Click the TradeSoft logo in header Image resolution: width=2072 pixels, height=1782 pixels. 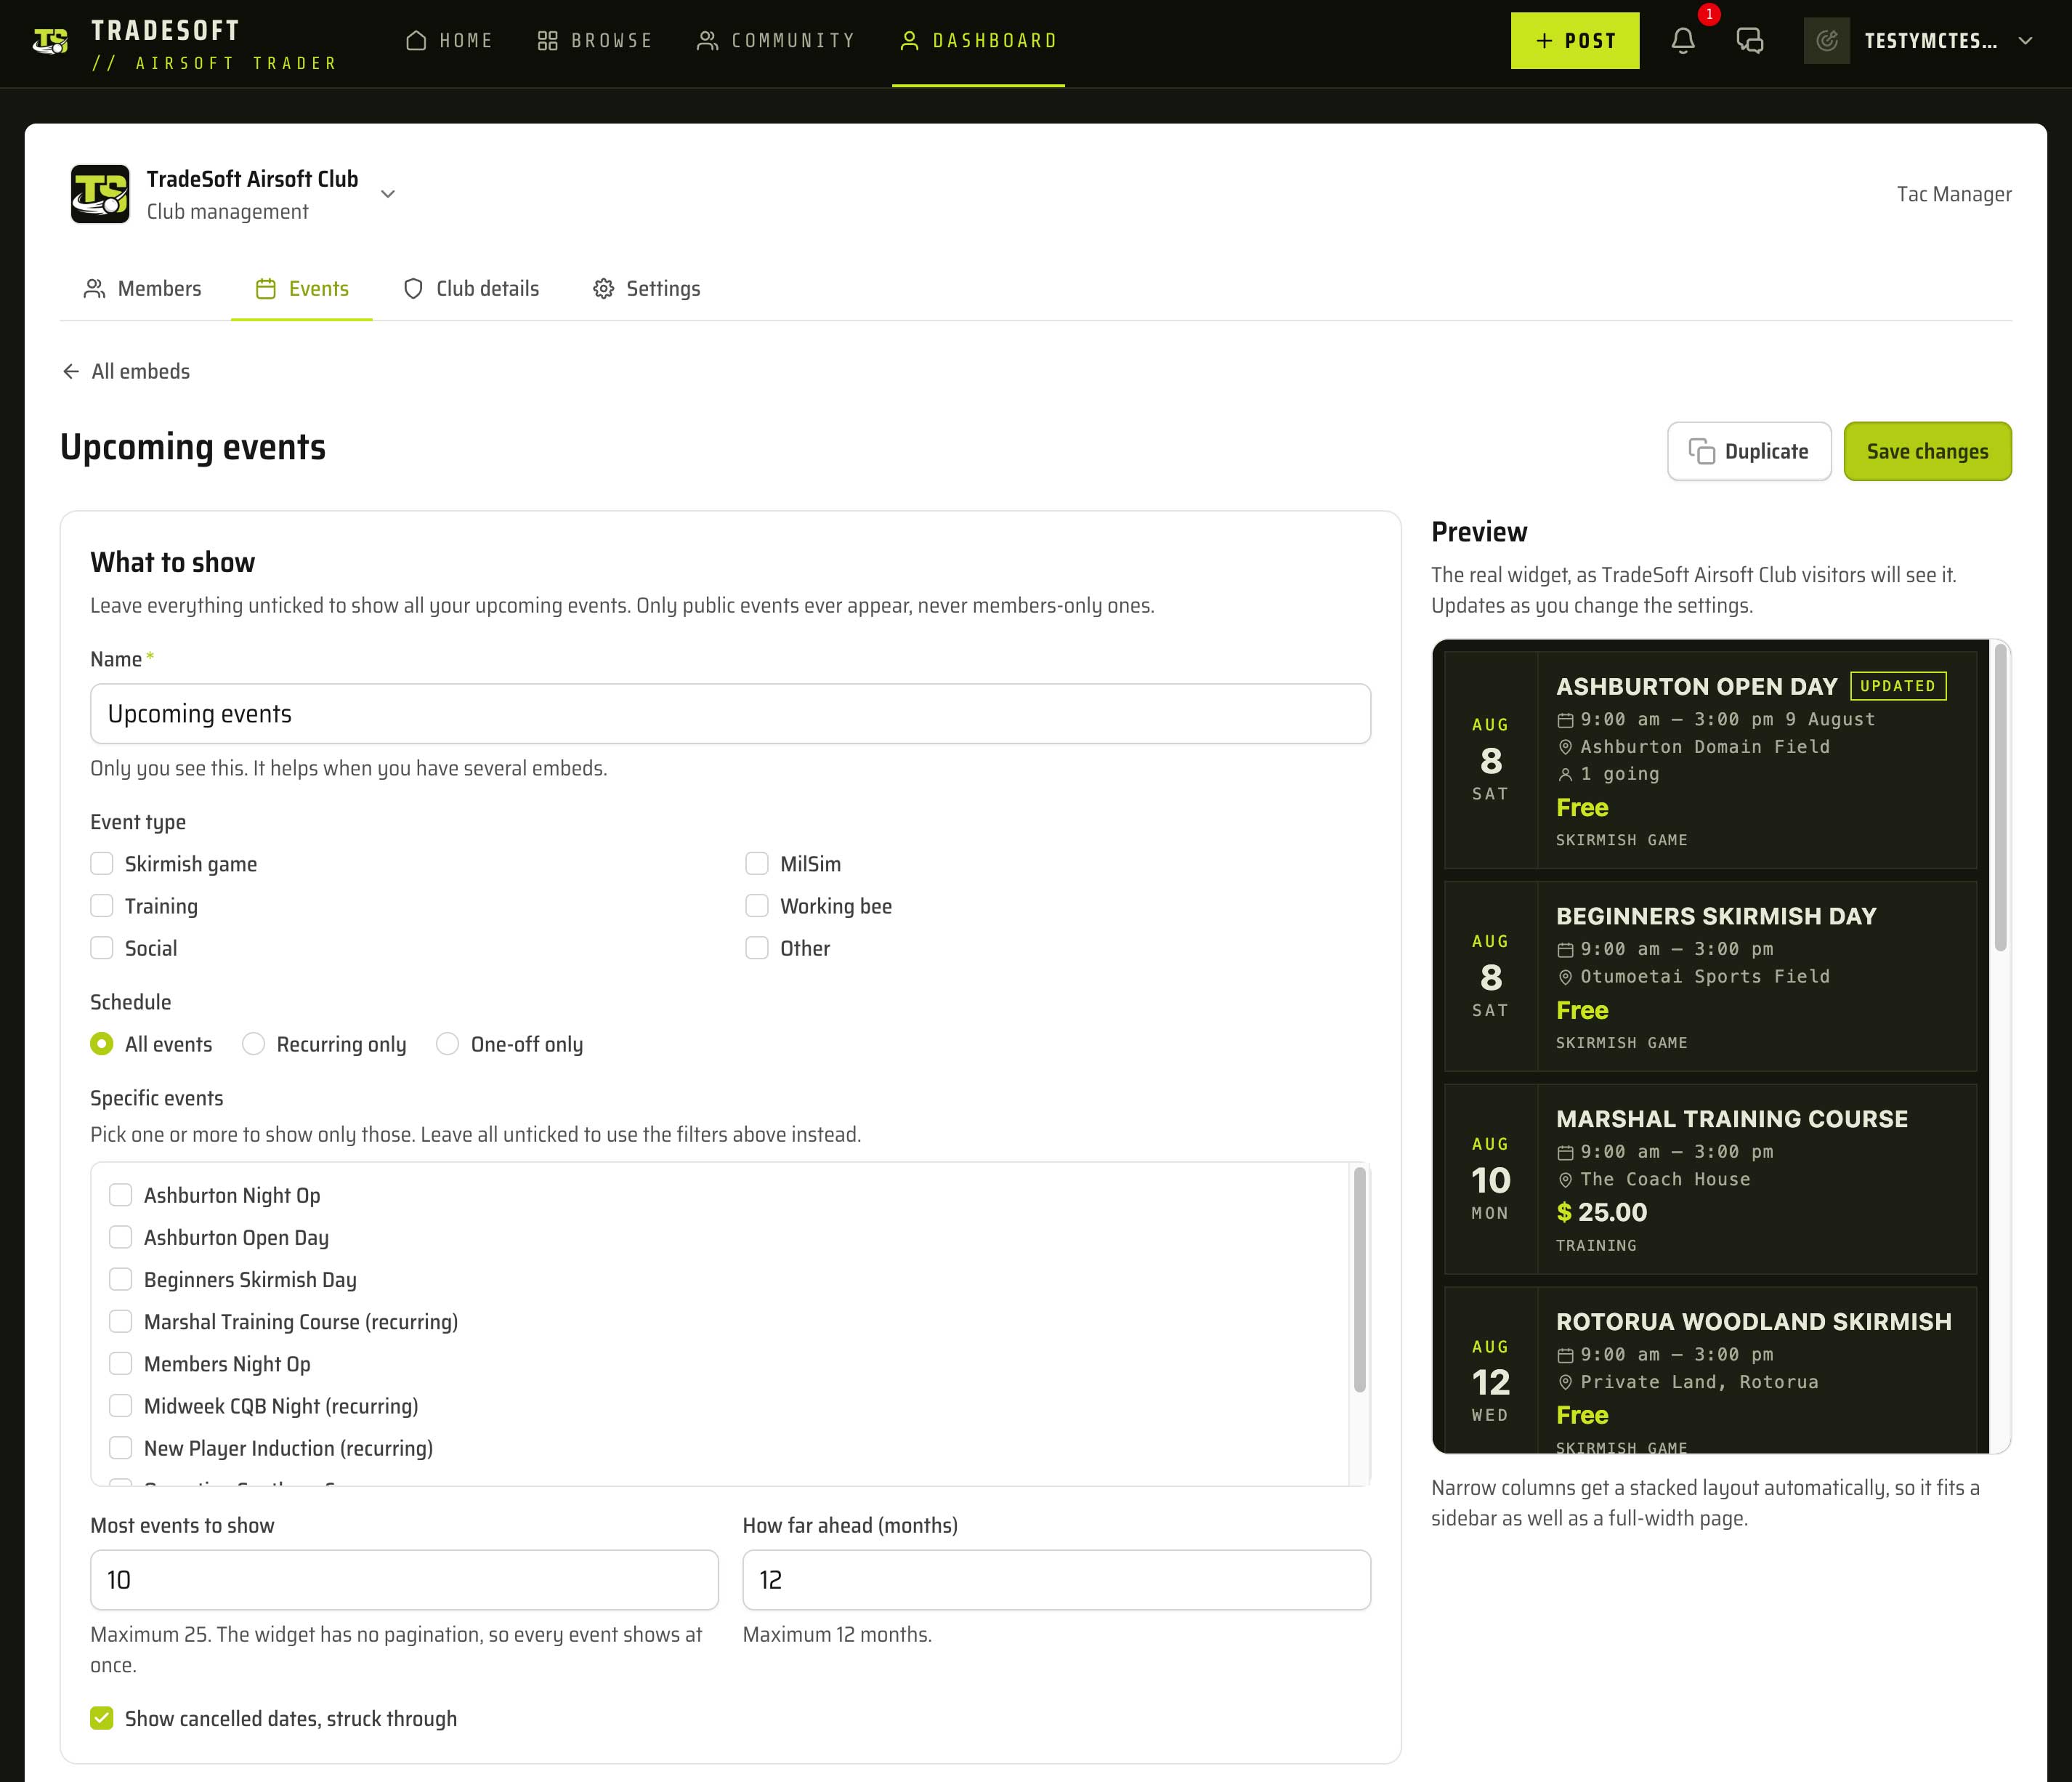[x=50, y=41]
